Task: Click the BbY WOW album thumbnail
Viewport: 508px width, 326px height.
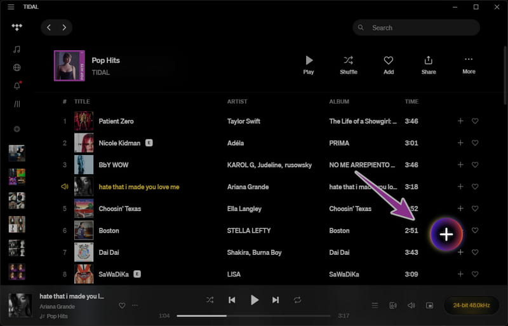Action: tap(84, 165)
